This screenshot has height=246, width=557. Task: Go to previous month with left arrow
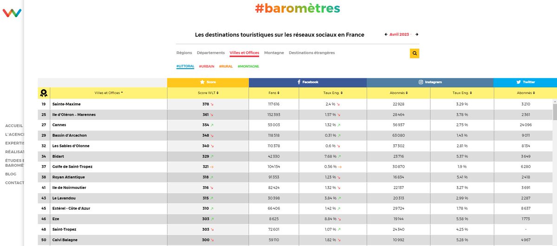pyautogui.click(x=386, y=34)
